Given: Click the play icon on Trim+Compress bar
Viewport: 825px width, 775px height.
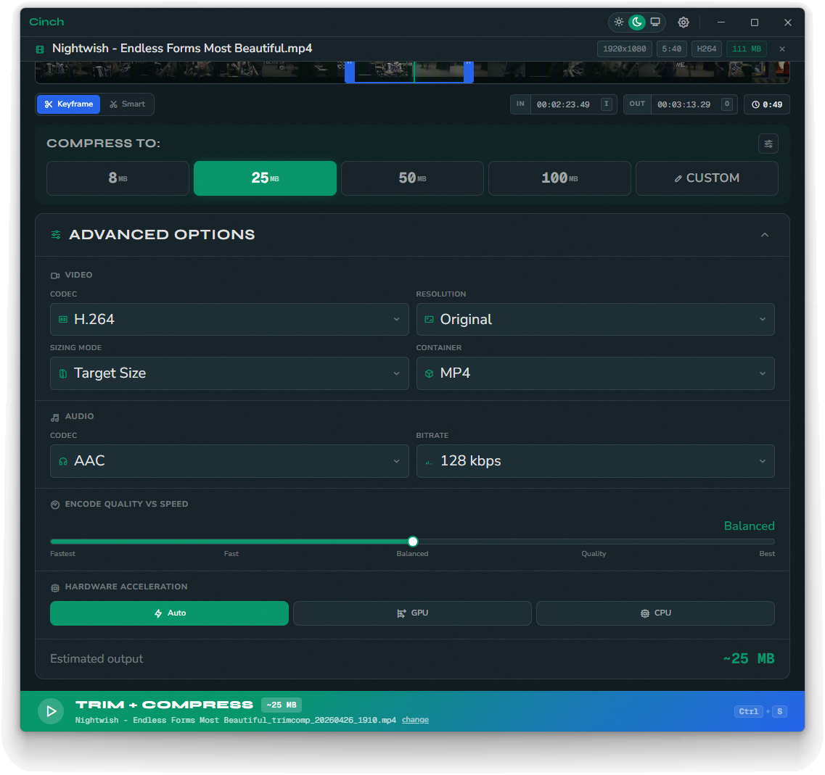Looking at the screenshot, I should 51,710.
